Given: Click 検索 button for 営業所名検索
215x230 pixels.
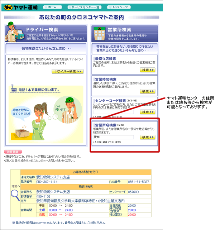Looking at the screenshot, I should [148, 137].
